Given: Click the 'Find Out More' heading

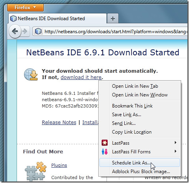Looking at the screenshot, I should tap(43, 151).
